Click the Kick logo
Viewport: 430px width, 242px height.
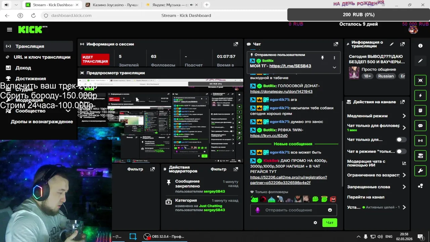click(31, 30)
